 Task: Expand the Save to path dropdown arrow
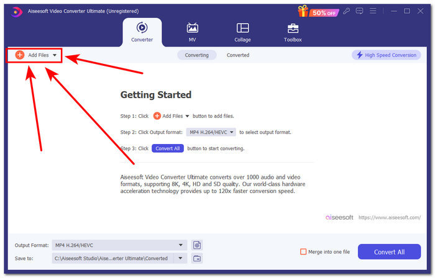click(x=180, y=258)
